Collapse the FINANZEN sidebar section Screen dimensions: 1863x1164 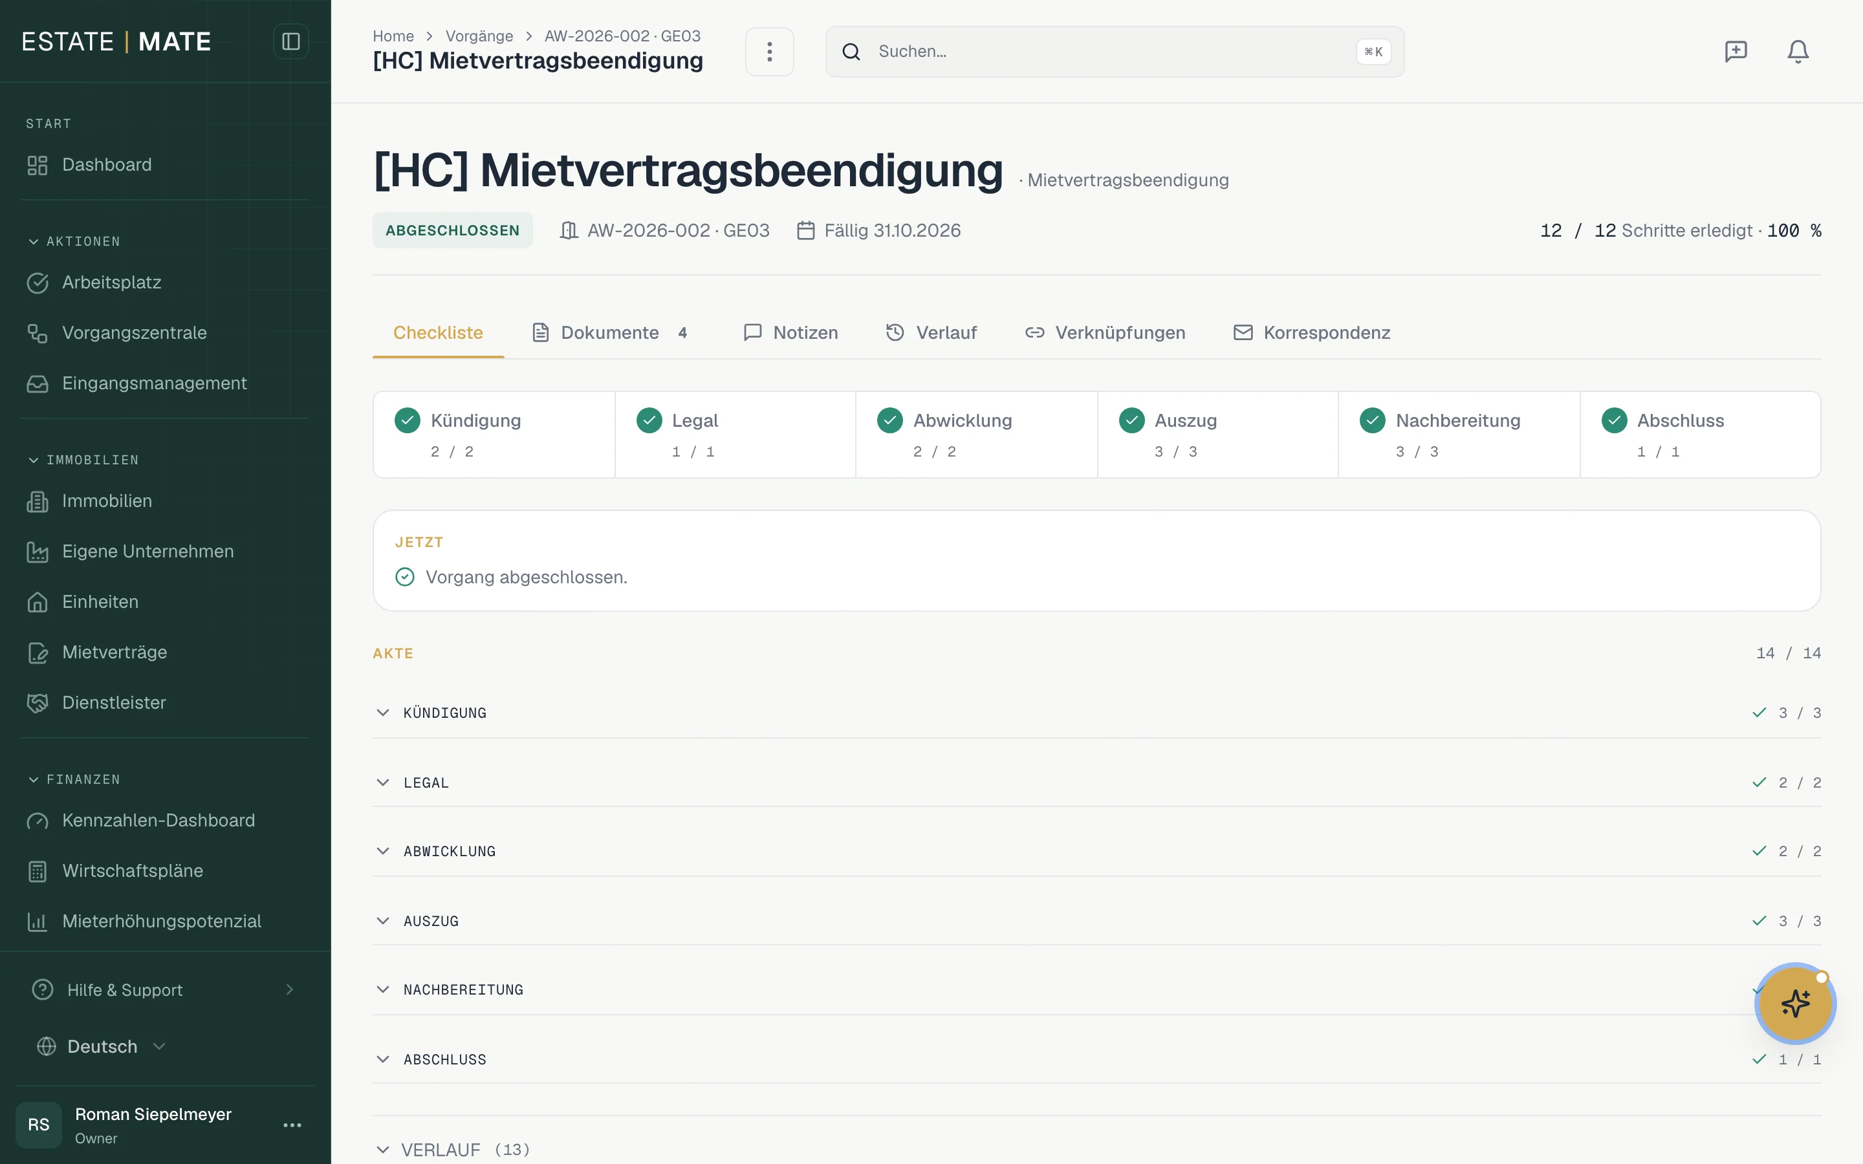[x=74, y=780]
